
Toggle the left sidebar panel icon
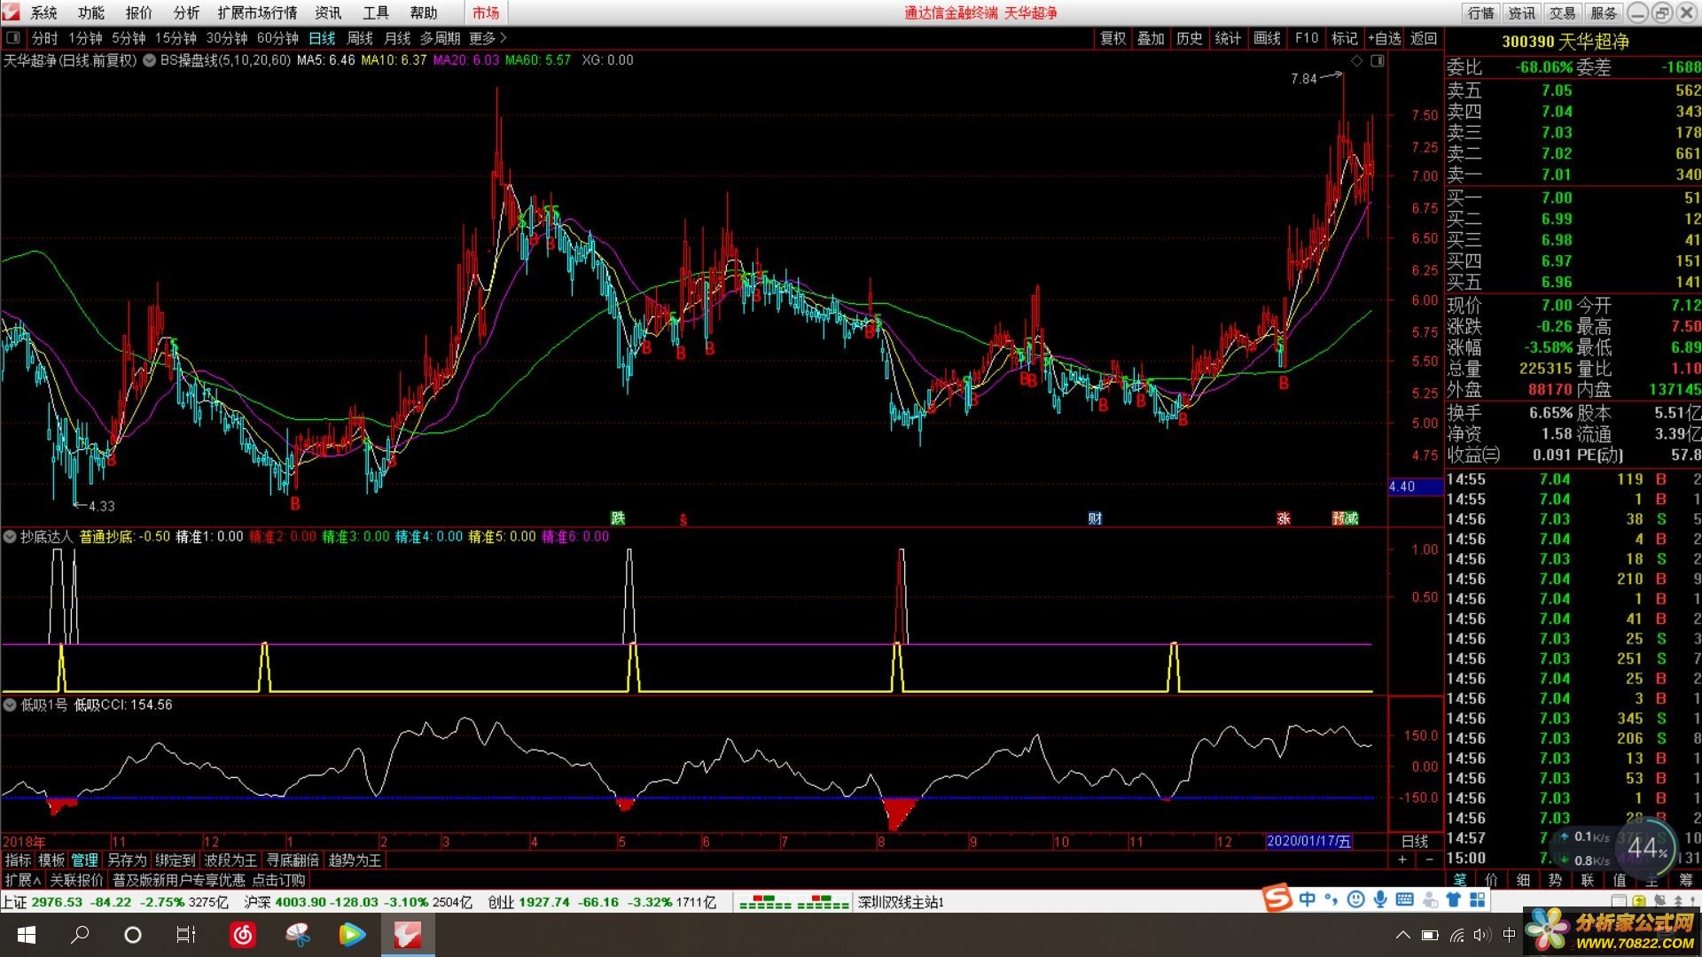(13, 38)
